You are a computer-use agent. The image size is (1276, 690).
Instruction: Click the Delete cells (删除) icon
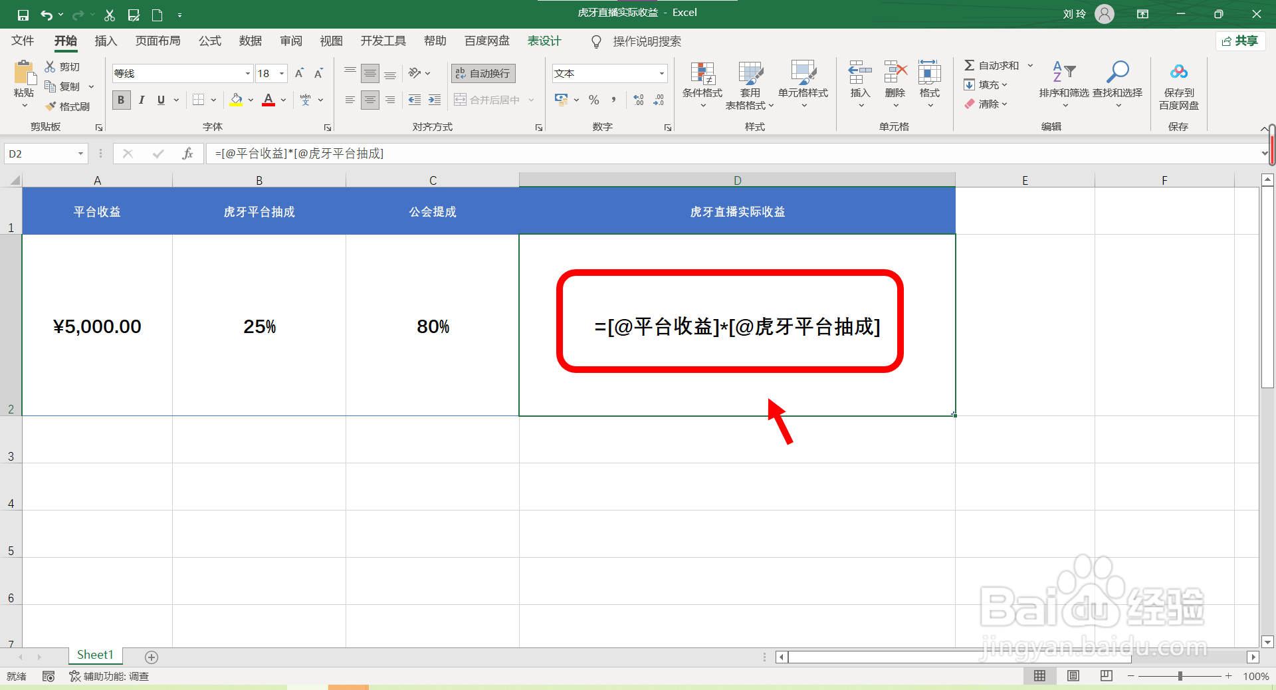click(x=895, y=72)
